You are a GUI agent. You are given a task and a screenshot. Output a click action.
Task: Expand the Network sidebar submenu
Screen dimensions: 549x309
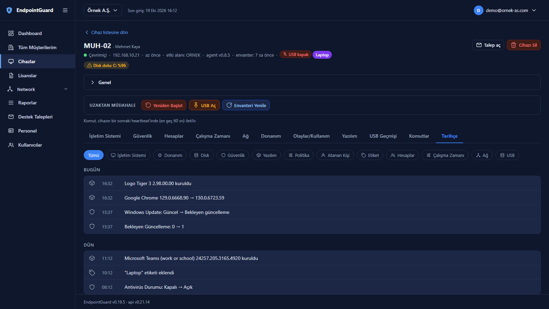click(38, 89)
